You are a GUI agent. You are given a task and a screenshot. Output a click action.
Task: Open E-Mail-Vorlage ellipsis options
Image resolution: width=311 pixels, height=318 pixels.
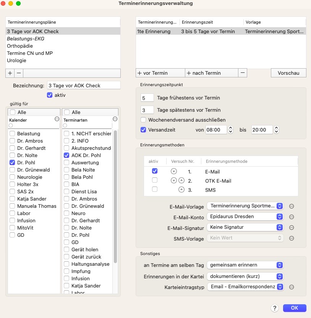[x=292, y=206]
